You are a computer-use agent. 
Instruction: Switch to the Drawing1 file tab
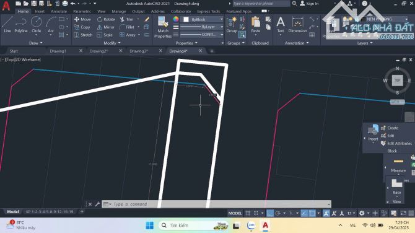pyautogui.click(x=58, y=51)
